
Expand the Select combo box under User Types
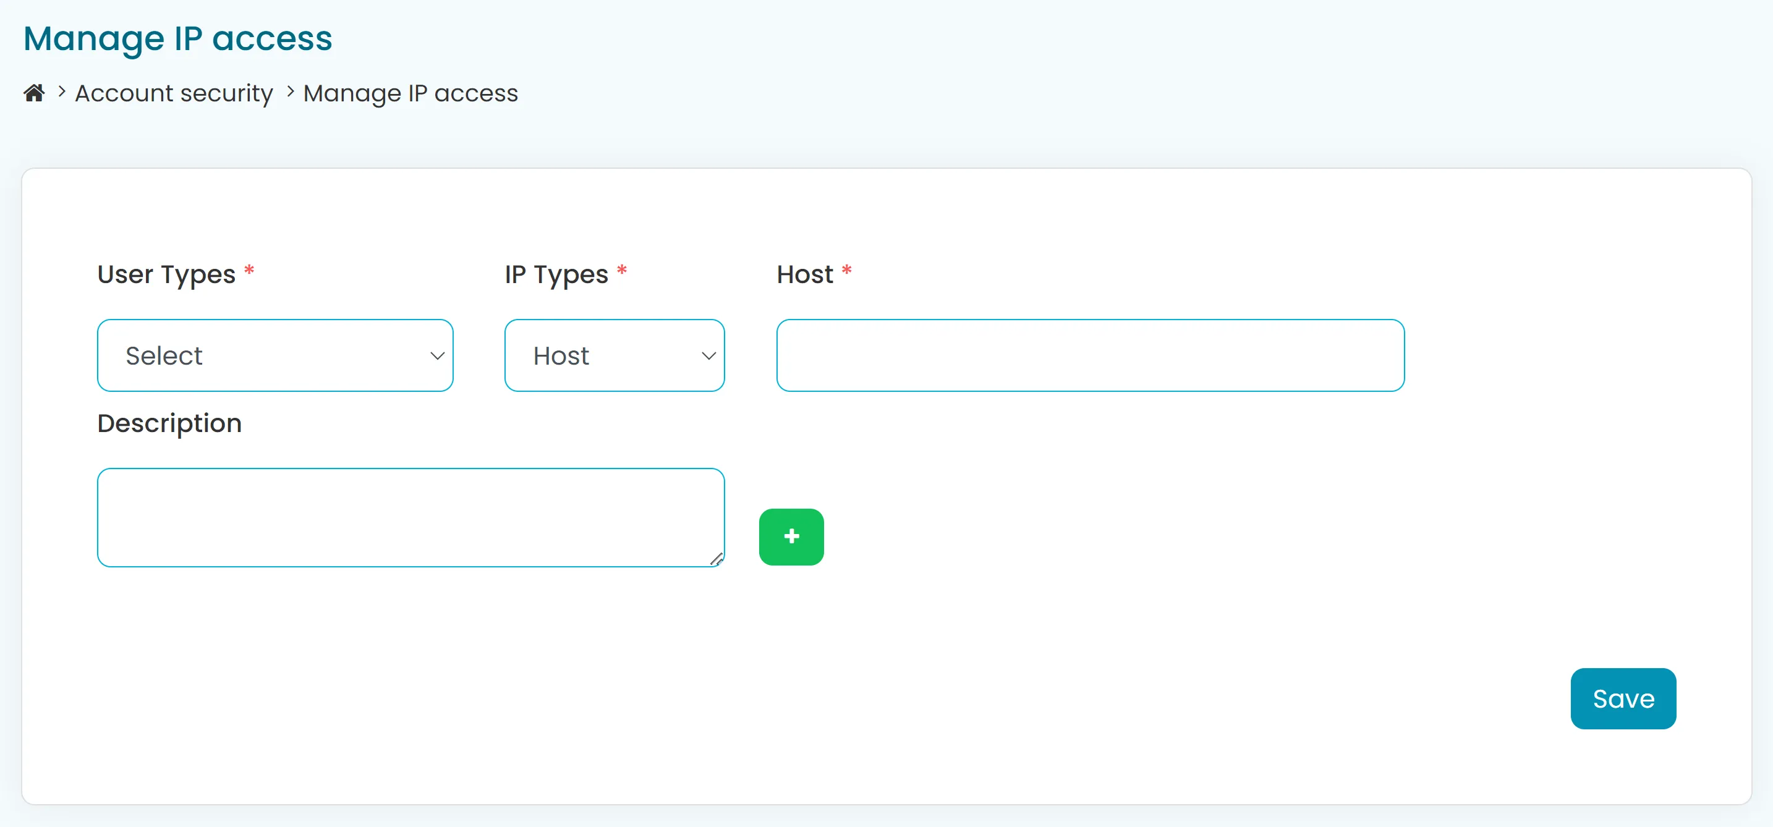click(x=274, y=355)
